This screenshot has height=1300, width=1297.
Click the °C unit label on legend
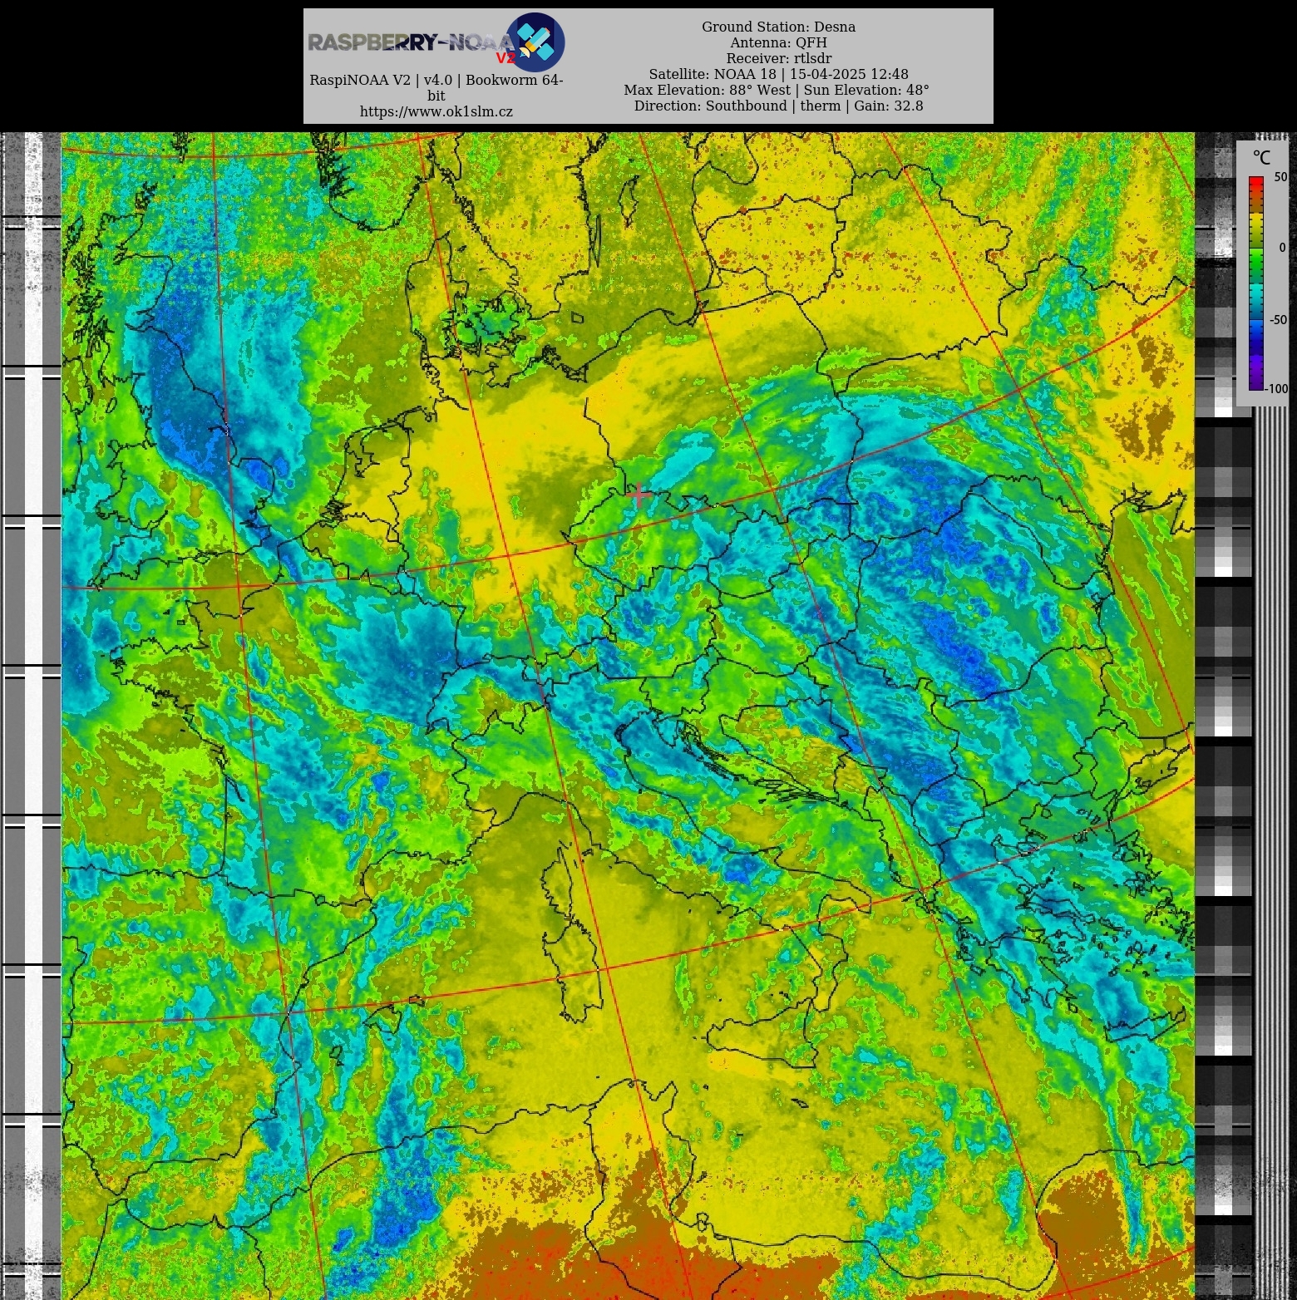1261,158
